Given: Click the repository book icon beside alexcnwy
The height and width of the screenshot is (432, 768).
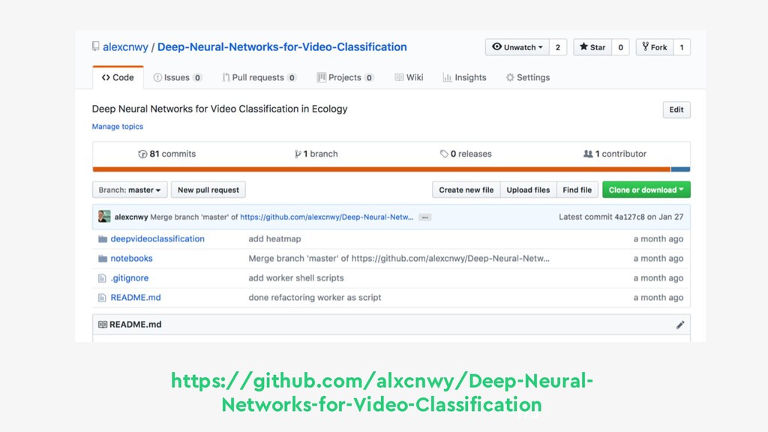Looking at the screenshot, I should tap(95, 46).
